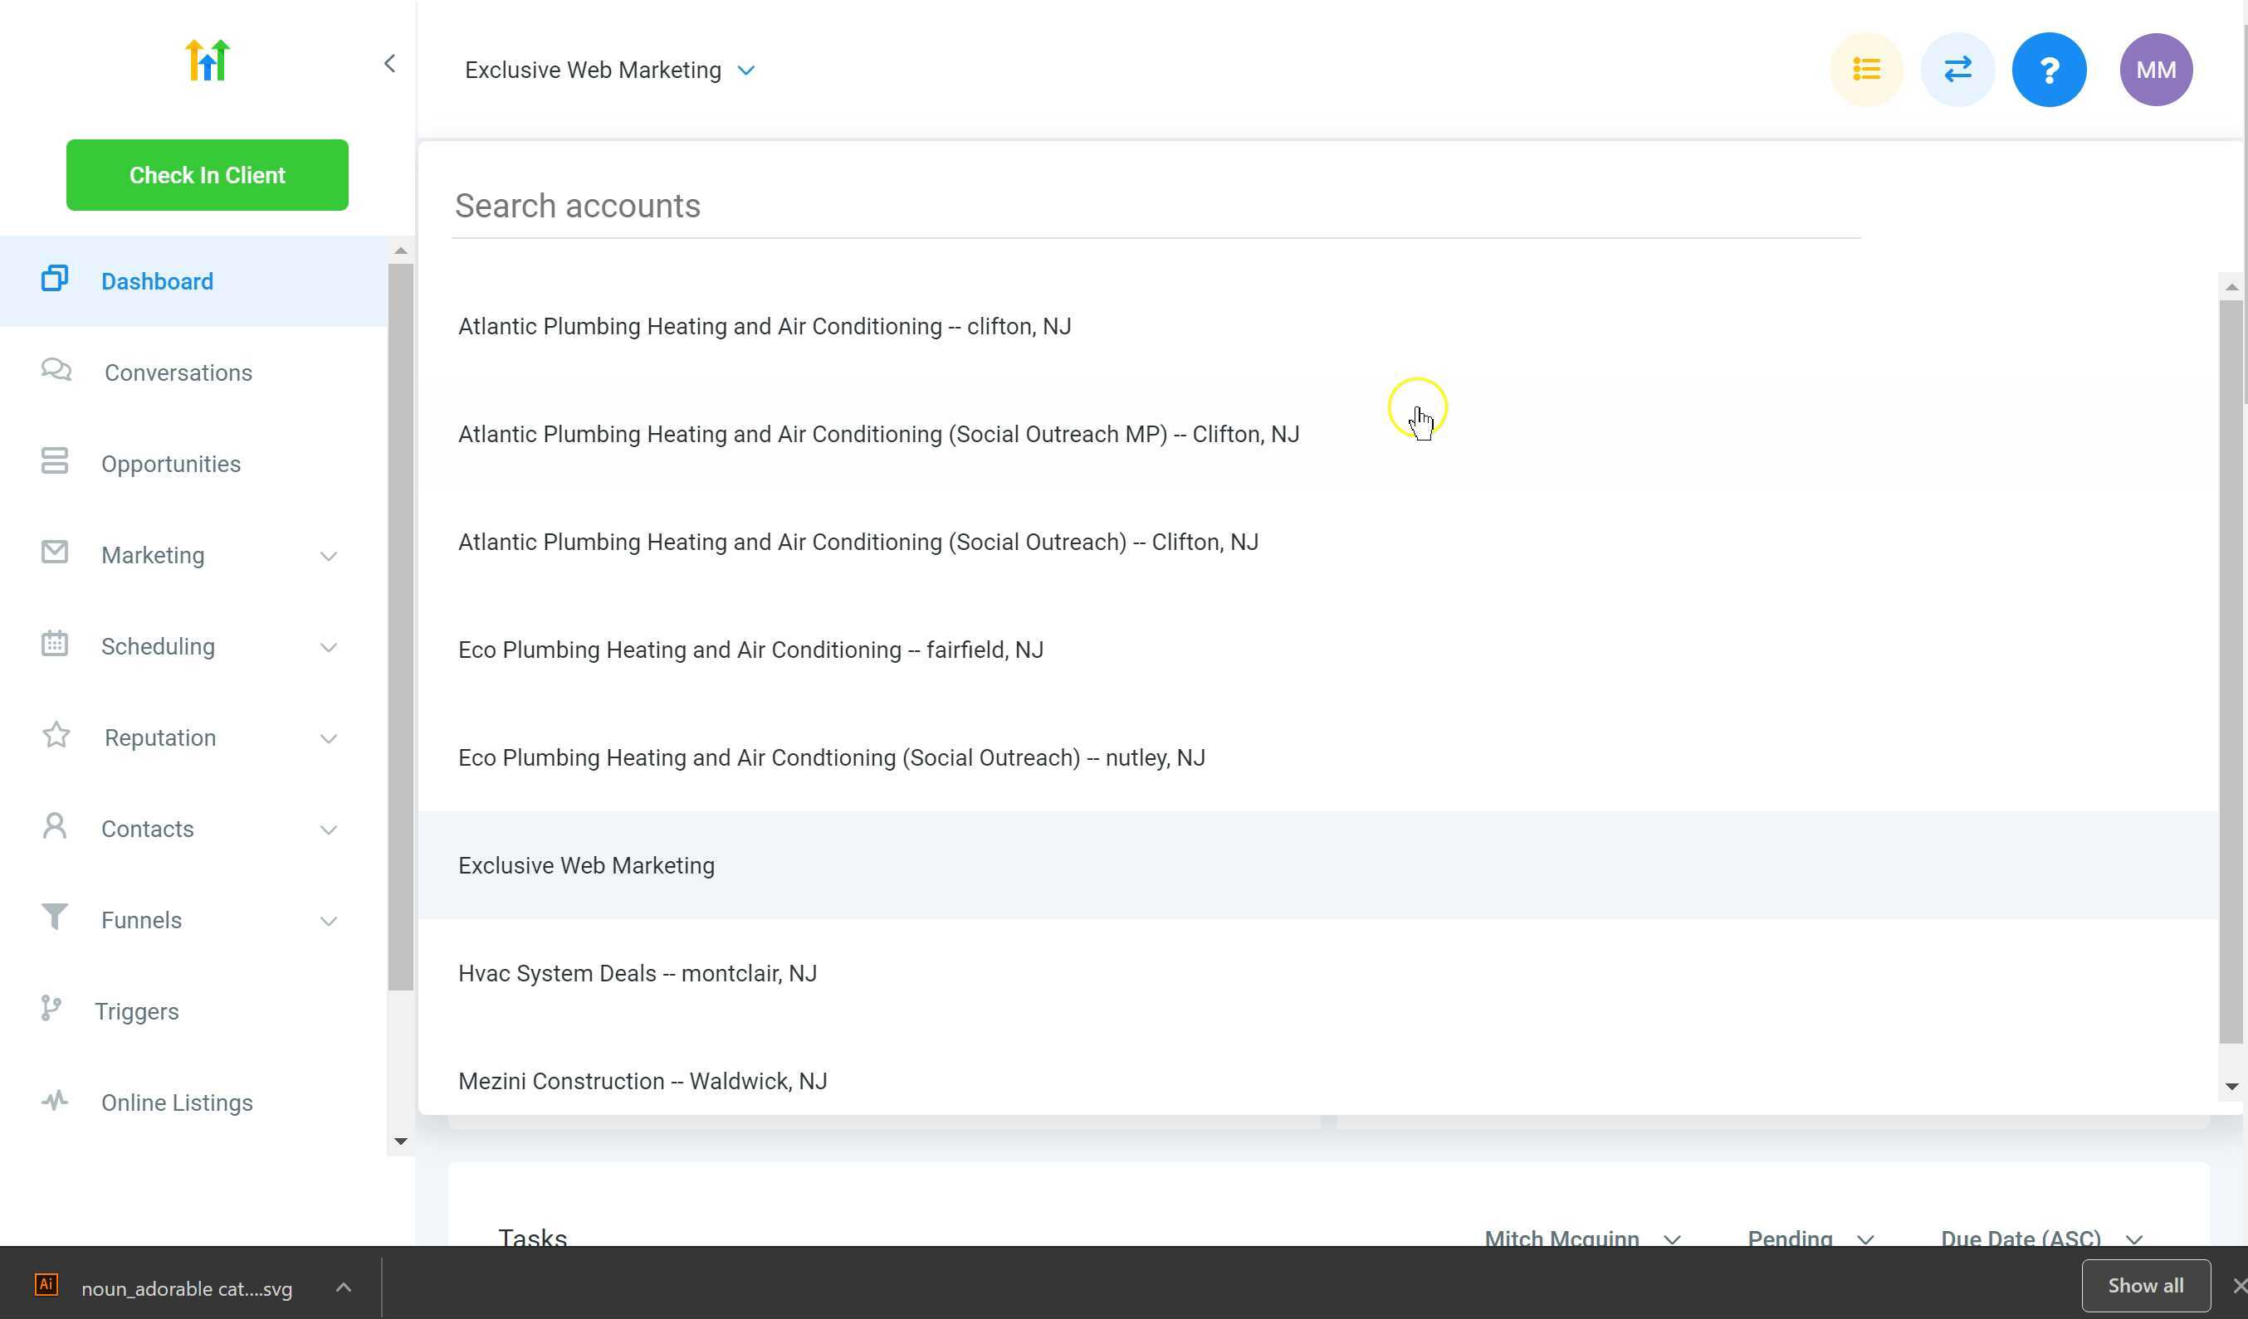The width and height of the screenshot is (2248, 1319).
Task: Click the Conversations chat bubble icon
Action: [x=56, y=370]
